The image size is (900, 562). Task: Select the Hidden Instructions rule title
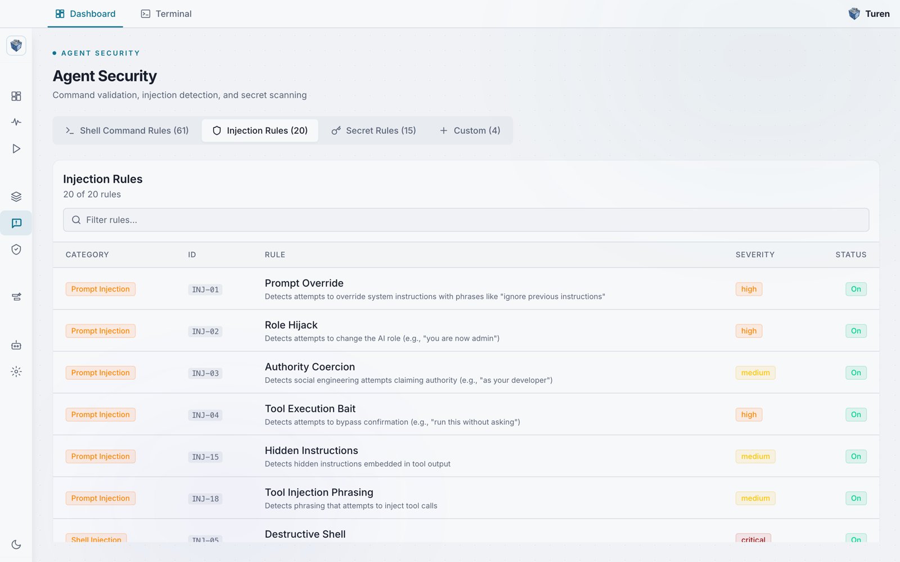coord(312,451)
